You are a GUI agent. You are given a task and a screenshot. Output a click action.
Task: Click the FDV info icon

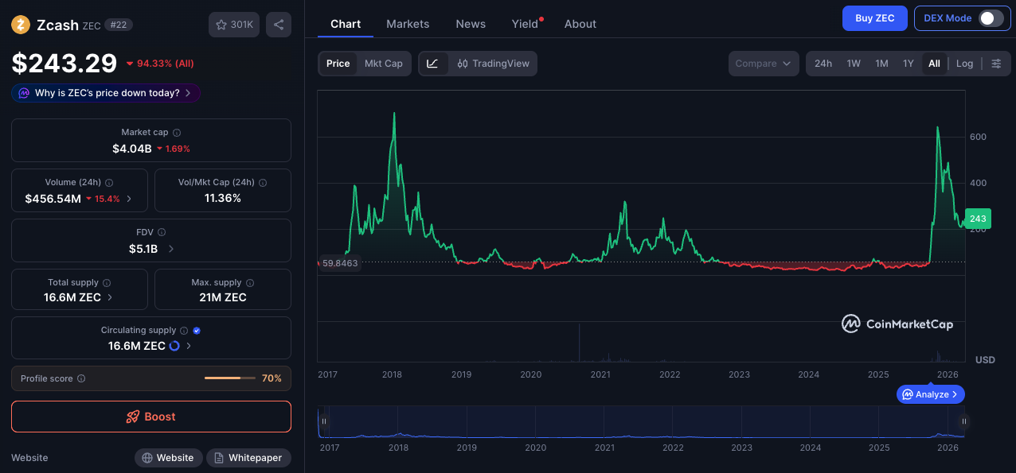(x=162, y=233)
